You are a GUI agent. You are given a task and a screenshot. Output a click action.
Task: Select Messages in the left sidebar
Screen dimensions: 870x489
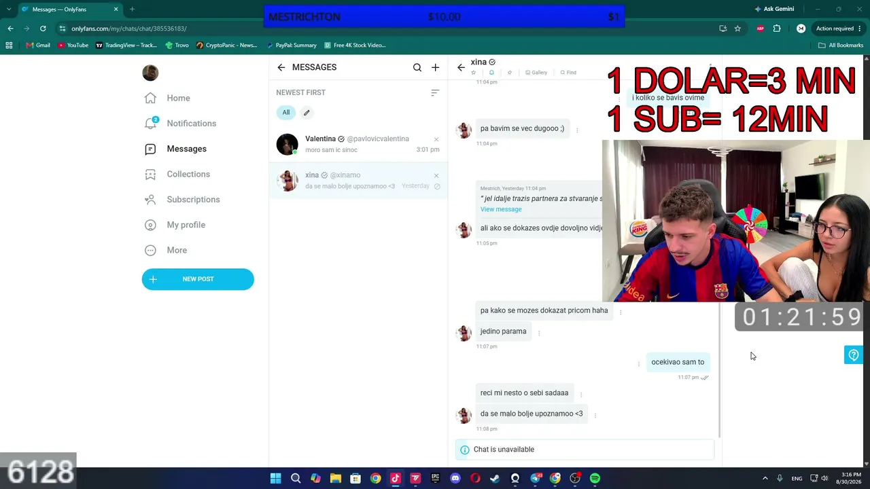(x=175, y=149)
